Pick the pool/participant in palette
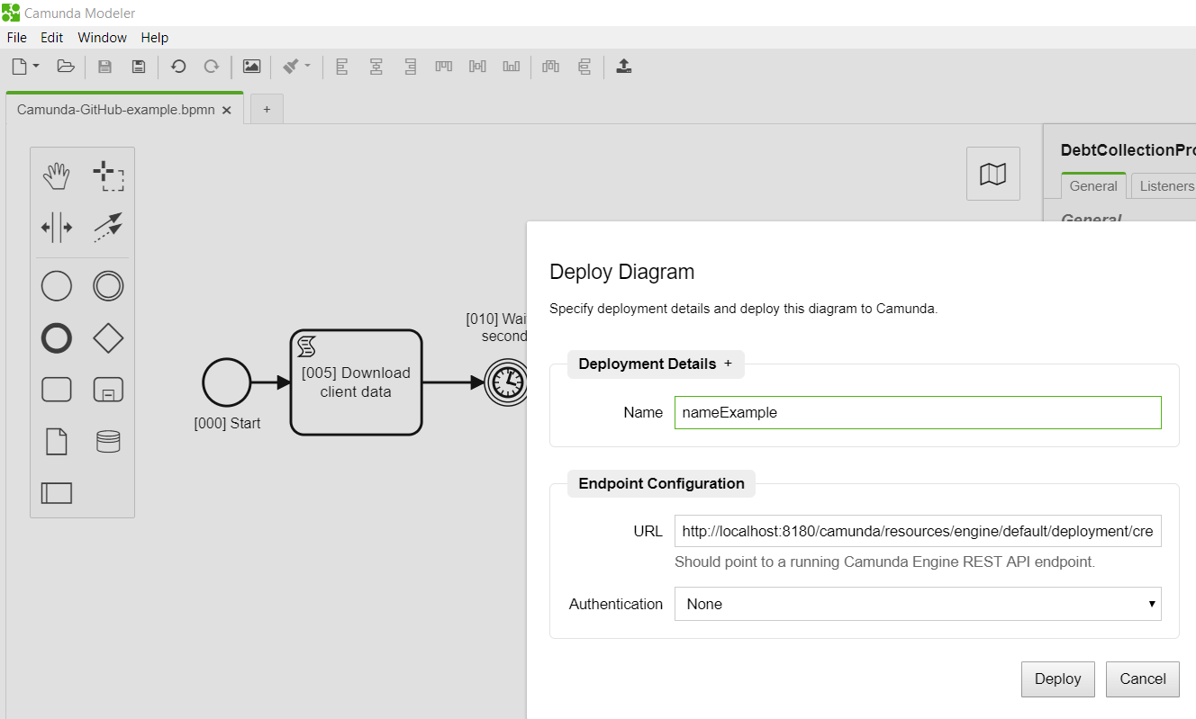Viewport: 1196px width, 719px height. (57, 493)
